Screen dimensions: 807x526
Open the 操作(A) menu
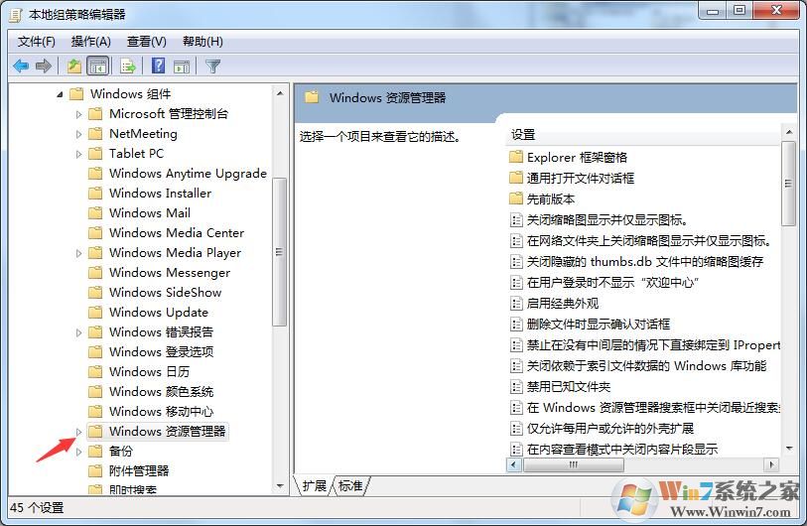(91, 41)
